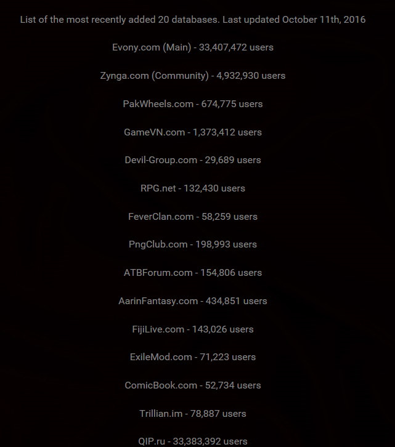The image size is (395, 447).
Task: Select the Trillian.im entry
Action: point(193,414)
